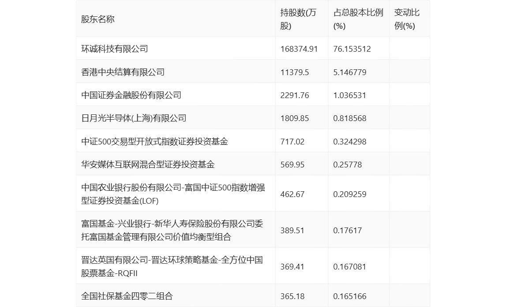The height and width of the screenshot is (307, 506).
Task: Click the 变动比例(%) column header
Action: (x=407, y=19)
